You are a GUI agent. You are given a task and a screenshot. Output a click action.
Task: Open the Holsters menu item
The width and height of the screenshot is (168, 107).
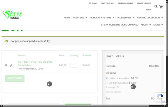78,17
